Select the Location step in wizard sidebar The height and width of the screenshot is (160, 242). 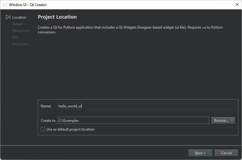(19, 17)
